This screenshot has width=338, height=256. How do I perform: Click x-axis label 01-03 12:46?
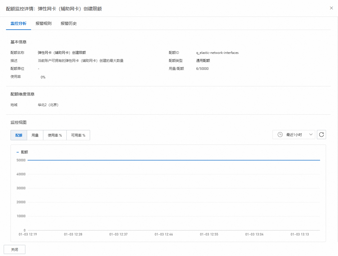tap(164, 234)
